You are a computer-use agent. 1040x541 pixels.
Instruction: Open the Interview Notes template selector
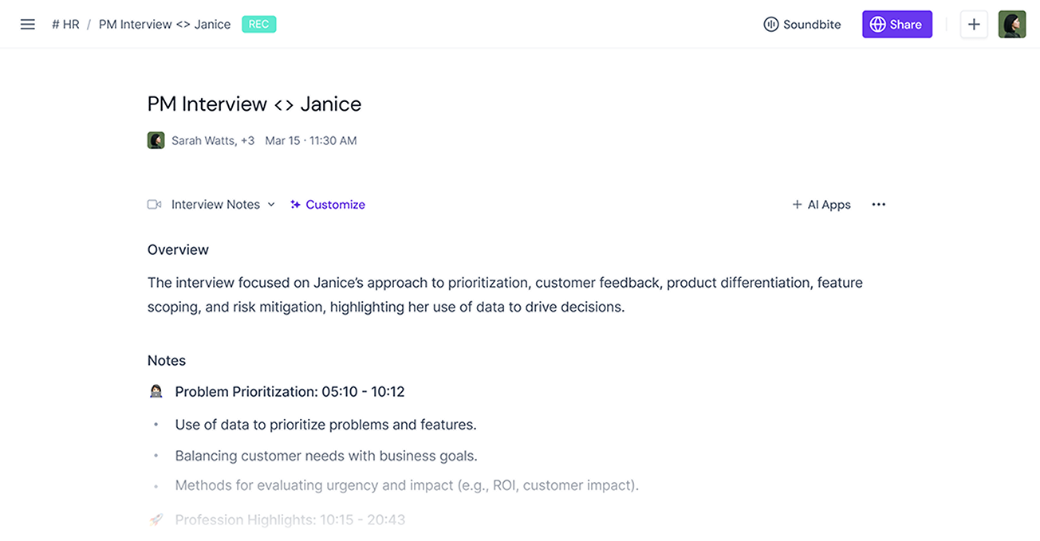coord(215,205)
